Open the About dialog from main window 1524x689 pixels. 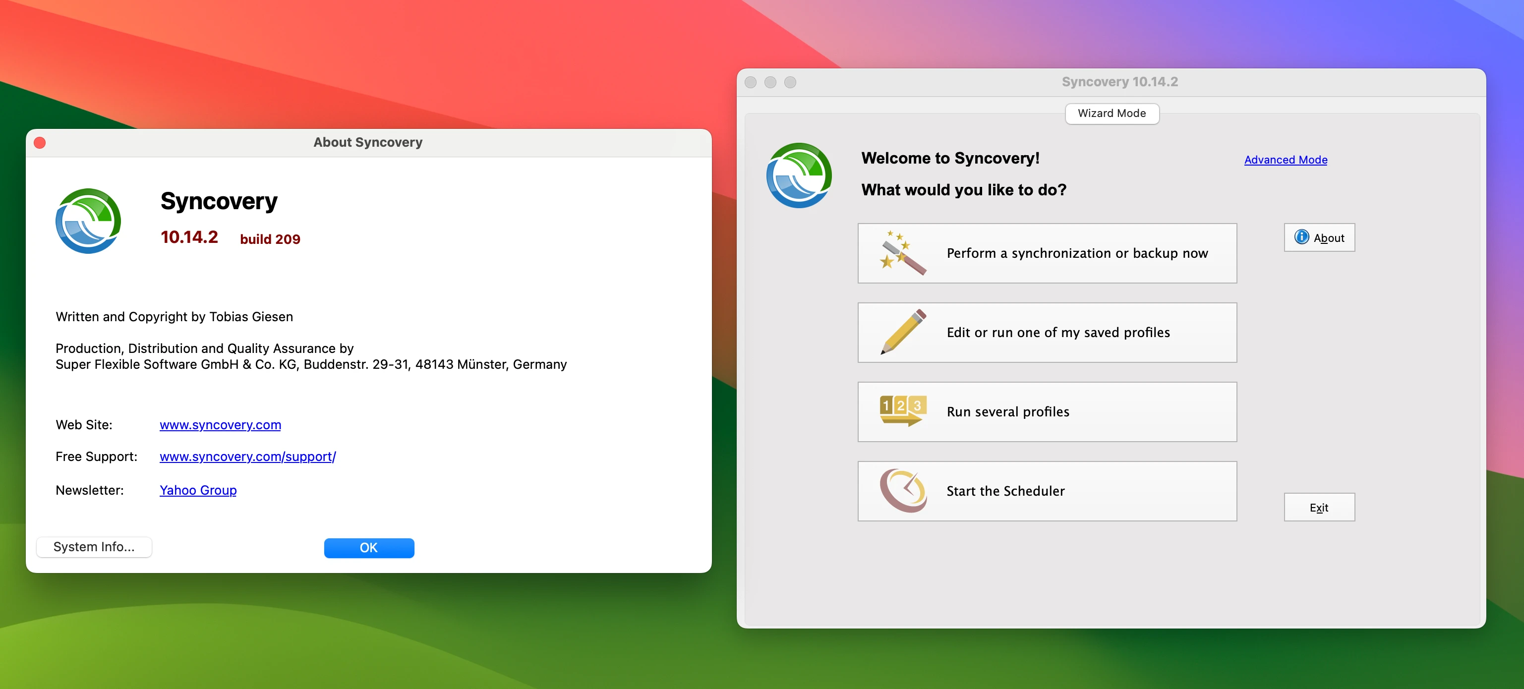pyautogui.click(x=1319, y=238)
